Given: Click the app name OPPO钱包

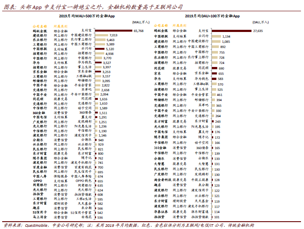Looking at the screenshot, I should (83, 181).
